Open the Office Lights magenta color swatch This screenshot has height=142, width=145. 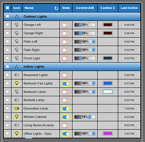tap(108, 133)
